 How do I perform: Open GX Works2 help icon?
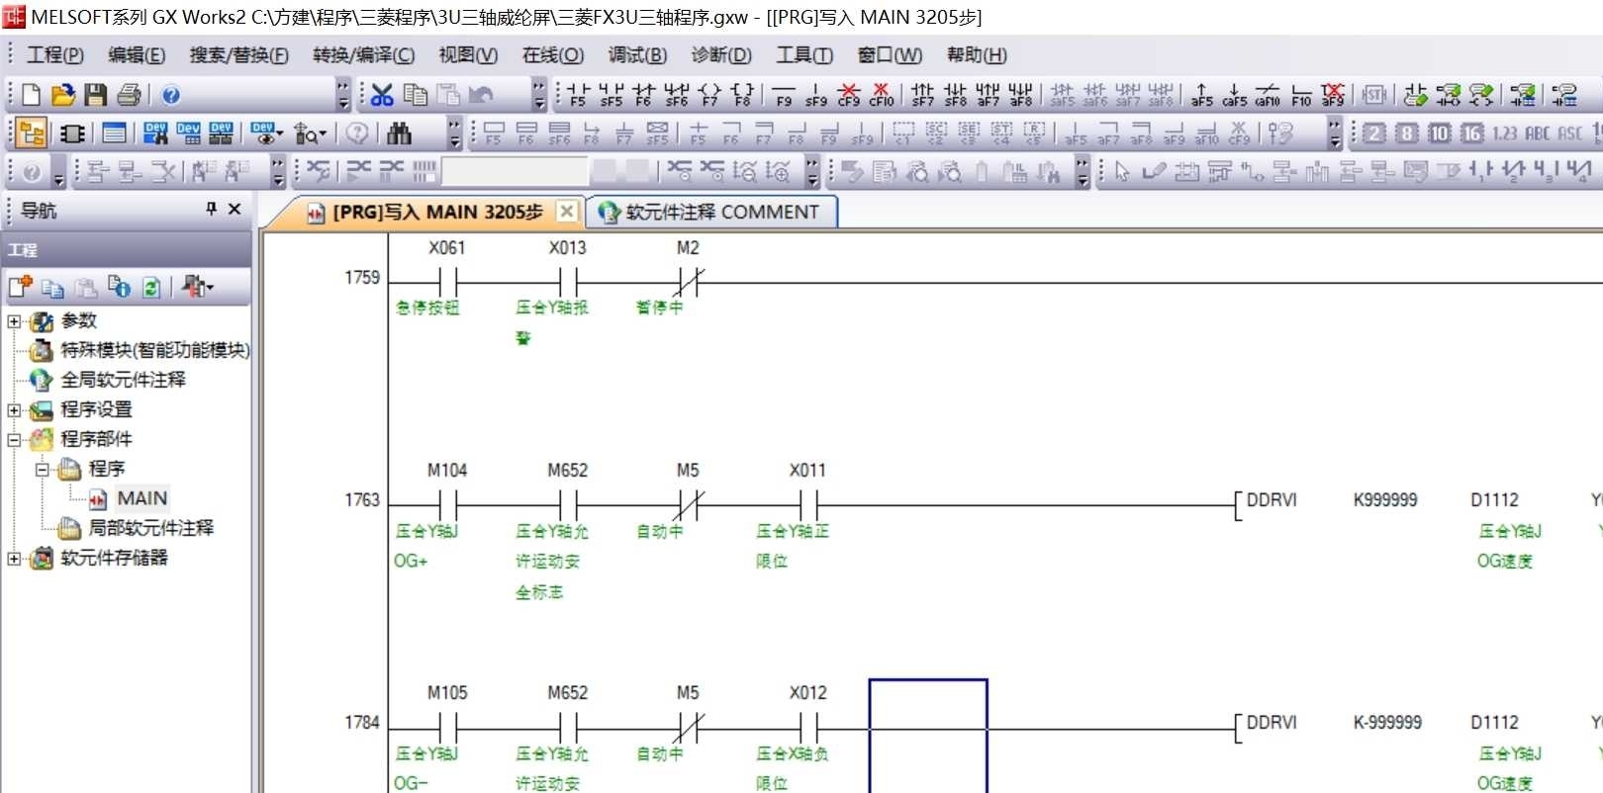coord(170,95)
